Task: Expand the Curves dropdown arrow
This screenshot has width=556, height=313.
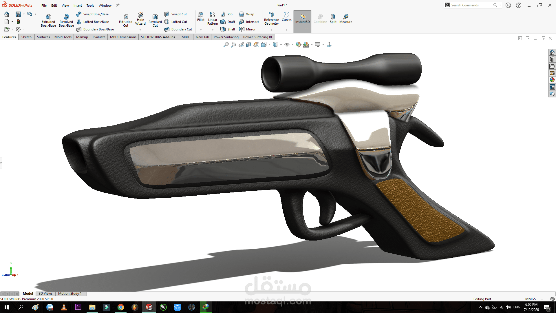Action: click(x=286, y=30)
